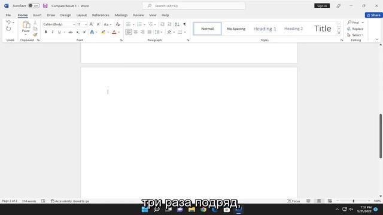The image size is (383, 215).
Task: Click Increase Font Size icon
Action: point(92,24)
